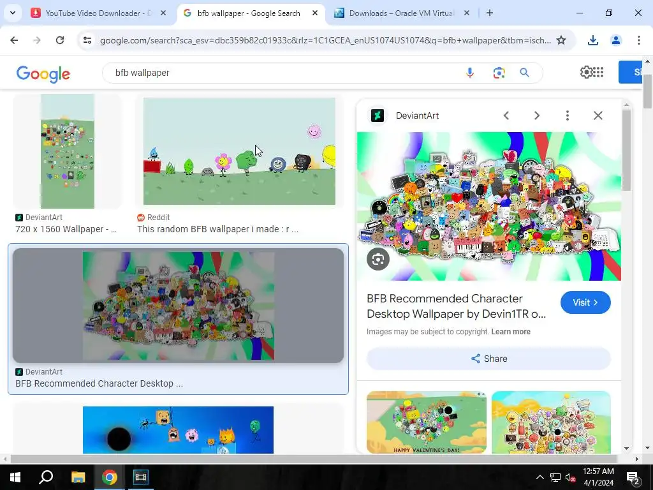The height and width of the screenshot is (490, 653).
Task: Go forward to the next page
Action: (x=37, y=40)
